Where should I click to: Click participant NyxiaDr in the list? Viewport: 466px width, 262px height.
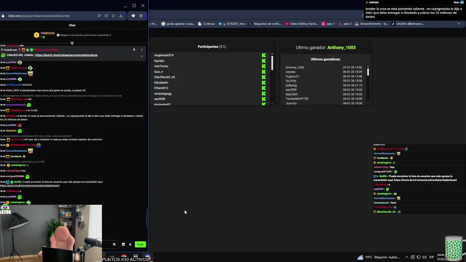point(159,61)
